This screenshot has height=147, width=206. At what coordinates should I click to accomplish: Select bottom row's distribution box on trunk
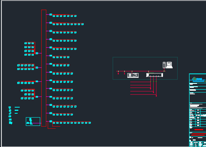51,122
